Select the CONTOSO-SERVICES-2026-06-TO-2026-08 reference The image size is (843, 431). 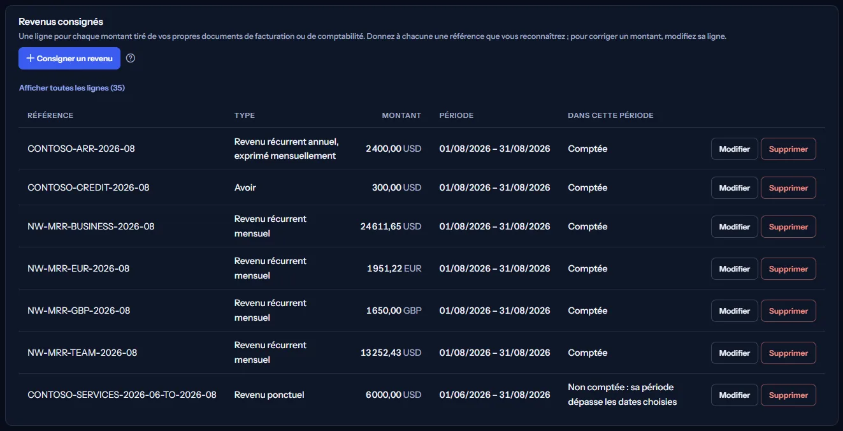point(122,395)
